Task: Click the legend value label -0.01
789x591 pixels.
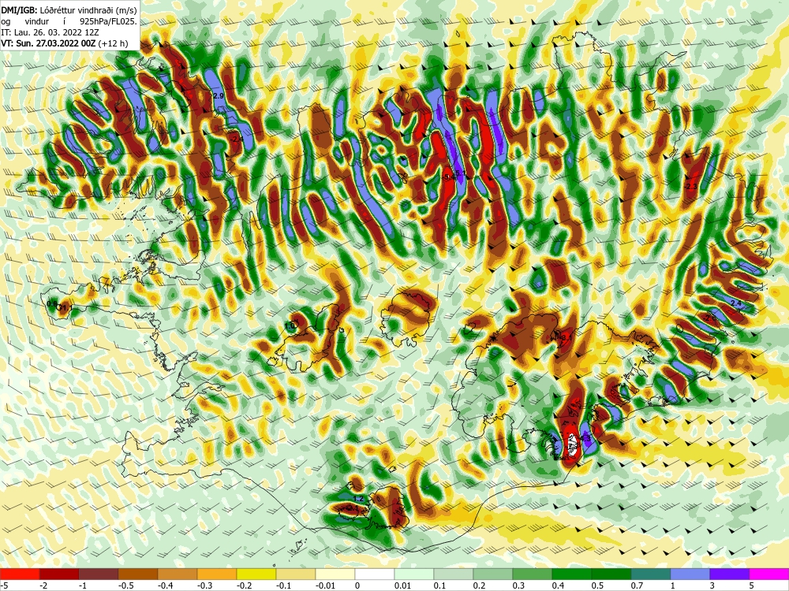Action: click(x=324, y=585)
